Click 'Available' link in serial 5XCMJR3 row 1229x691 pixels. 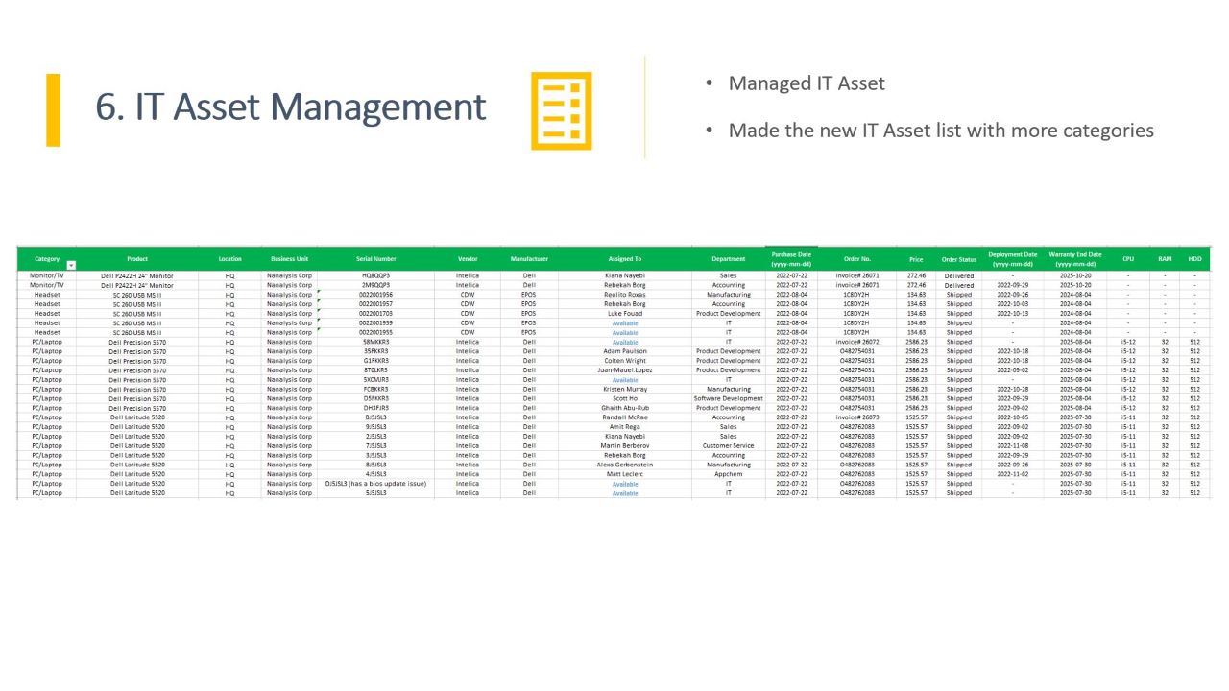(625, 380)
